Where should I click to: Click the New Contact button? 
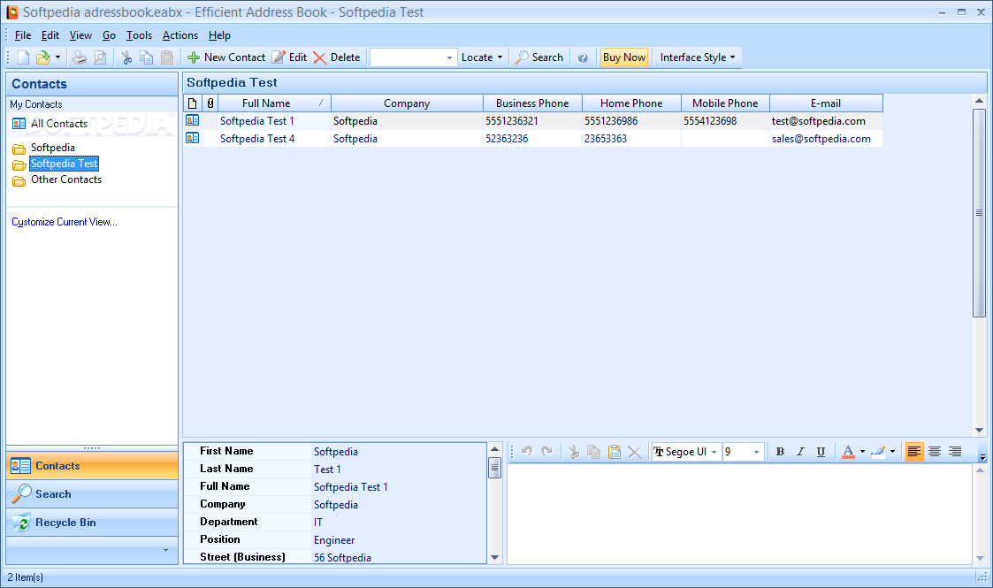pyautogui.click(x=226, y=57)
